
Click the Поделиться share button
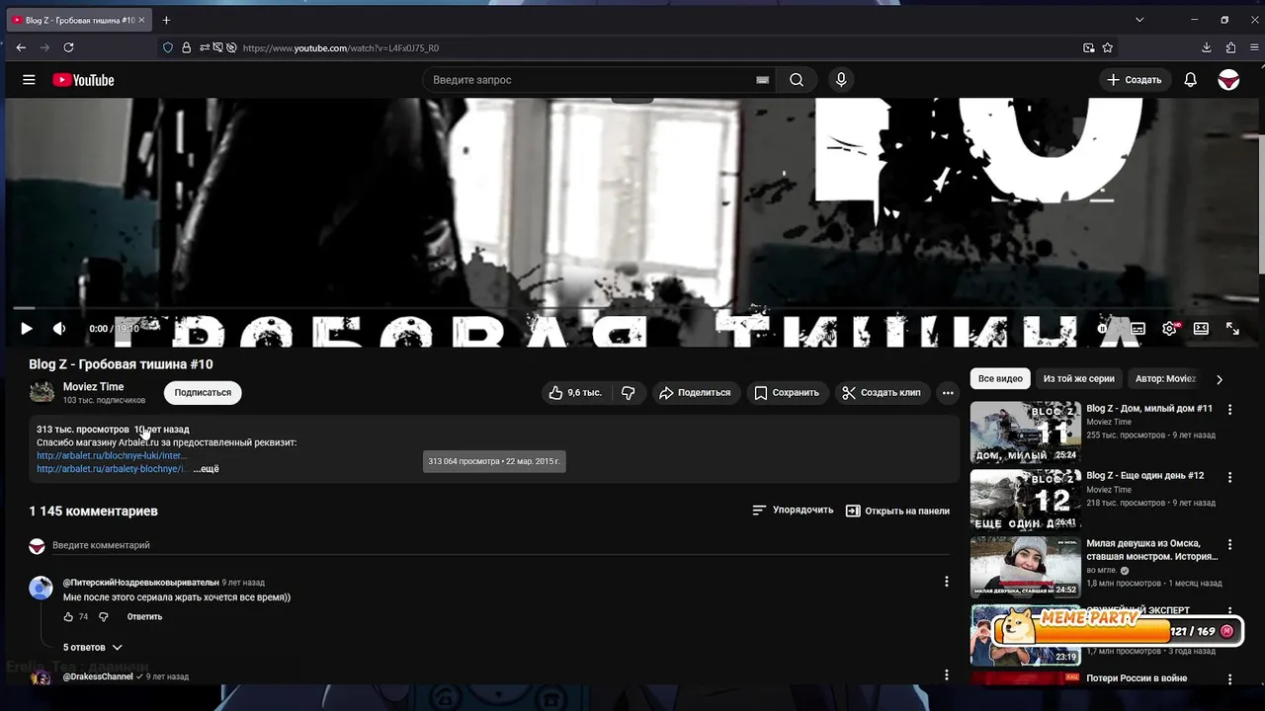pyautogui.click(x=695, y=393)
